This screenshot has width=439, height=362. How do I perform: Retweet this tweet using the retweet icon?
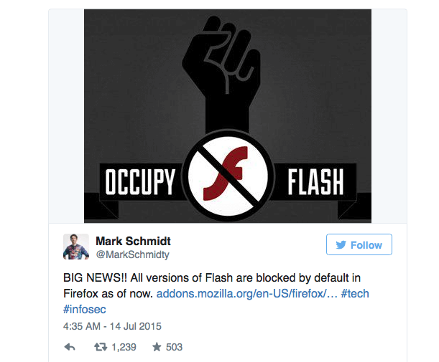[x=101, y=347]
